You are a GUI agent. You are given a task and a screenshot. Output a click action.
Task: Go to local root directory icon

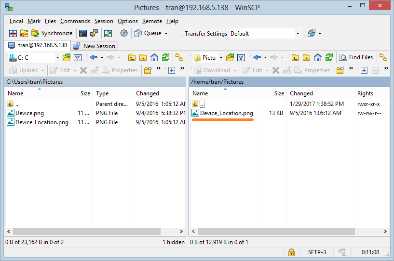tap(143, 58)
